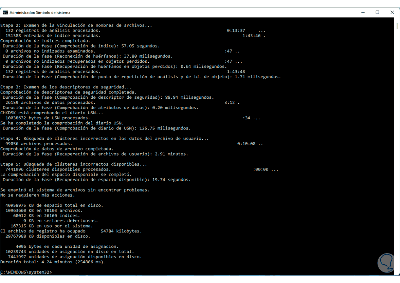This screenshot has height=283, width=400.
Task: Click the timestamp 0:10:08
Action: (x=247, y=144)
